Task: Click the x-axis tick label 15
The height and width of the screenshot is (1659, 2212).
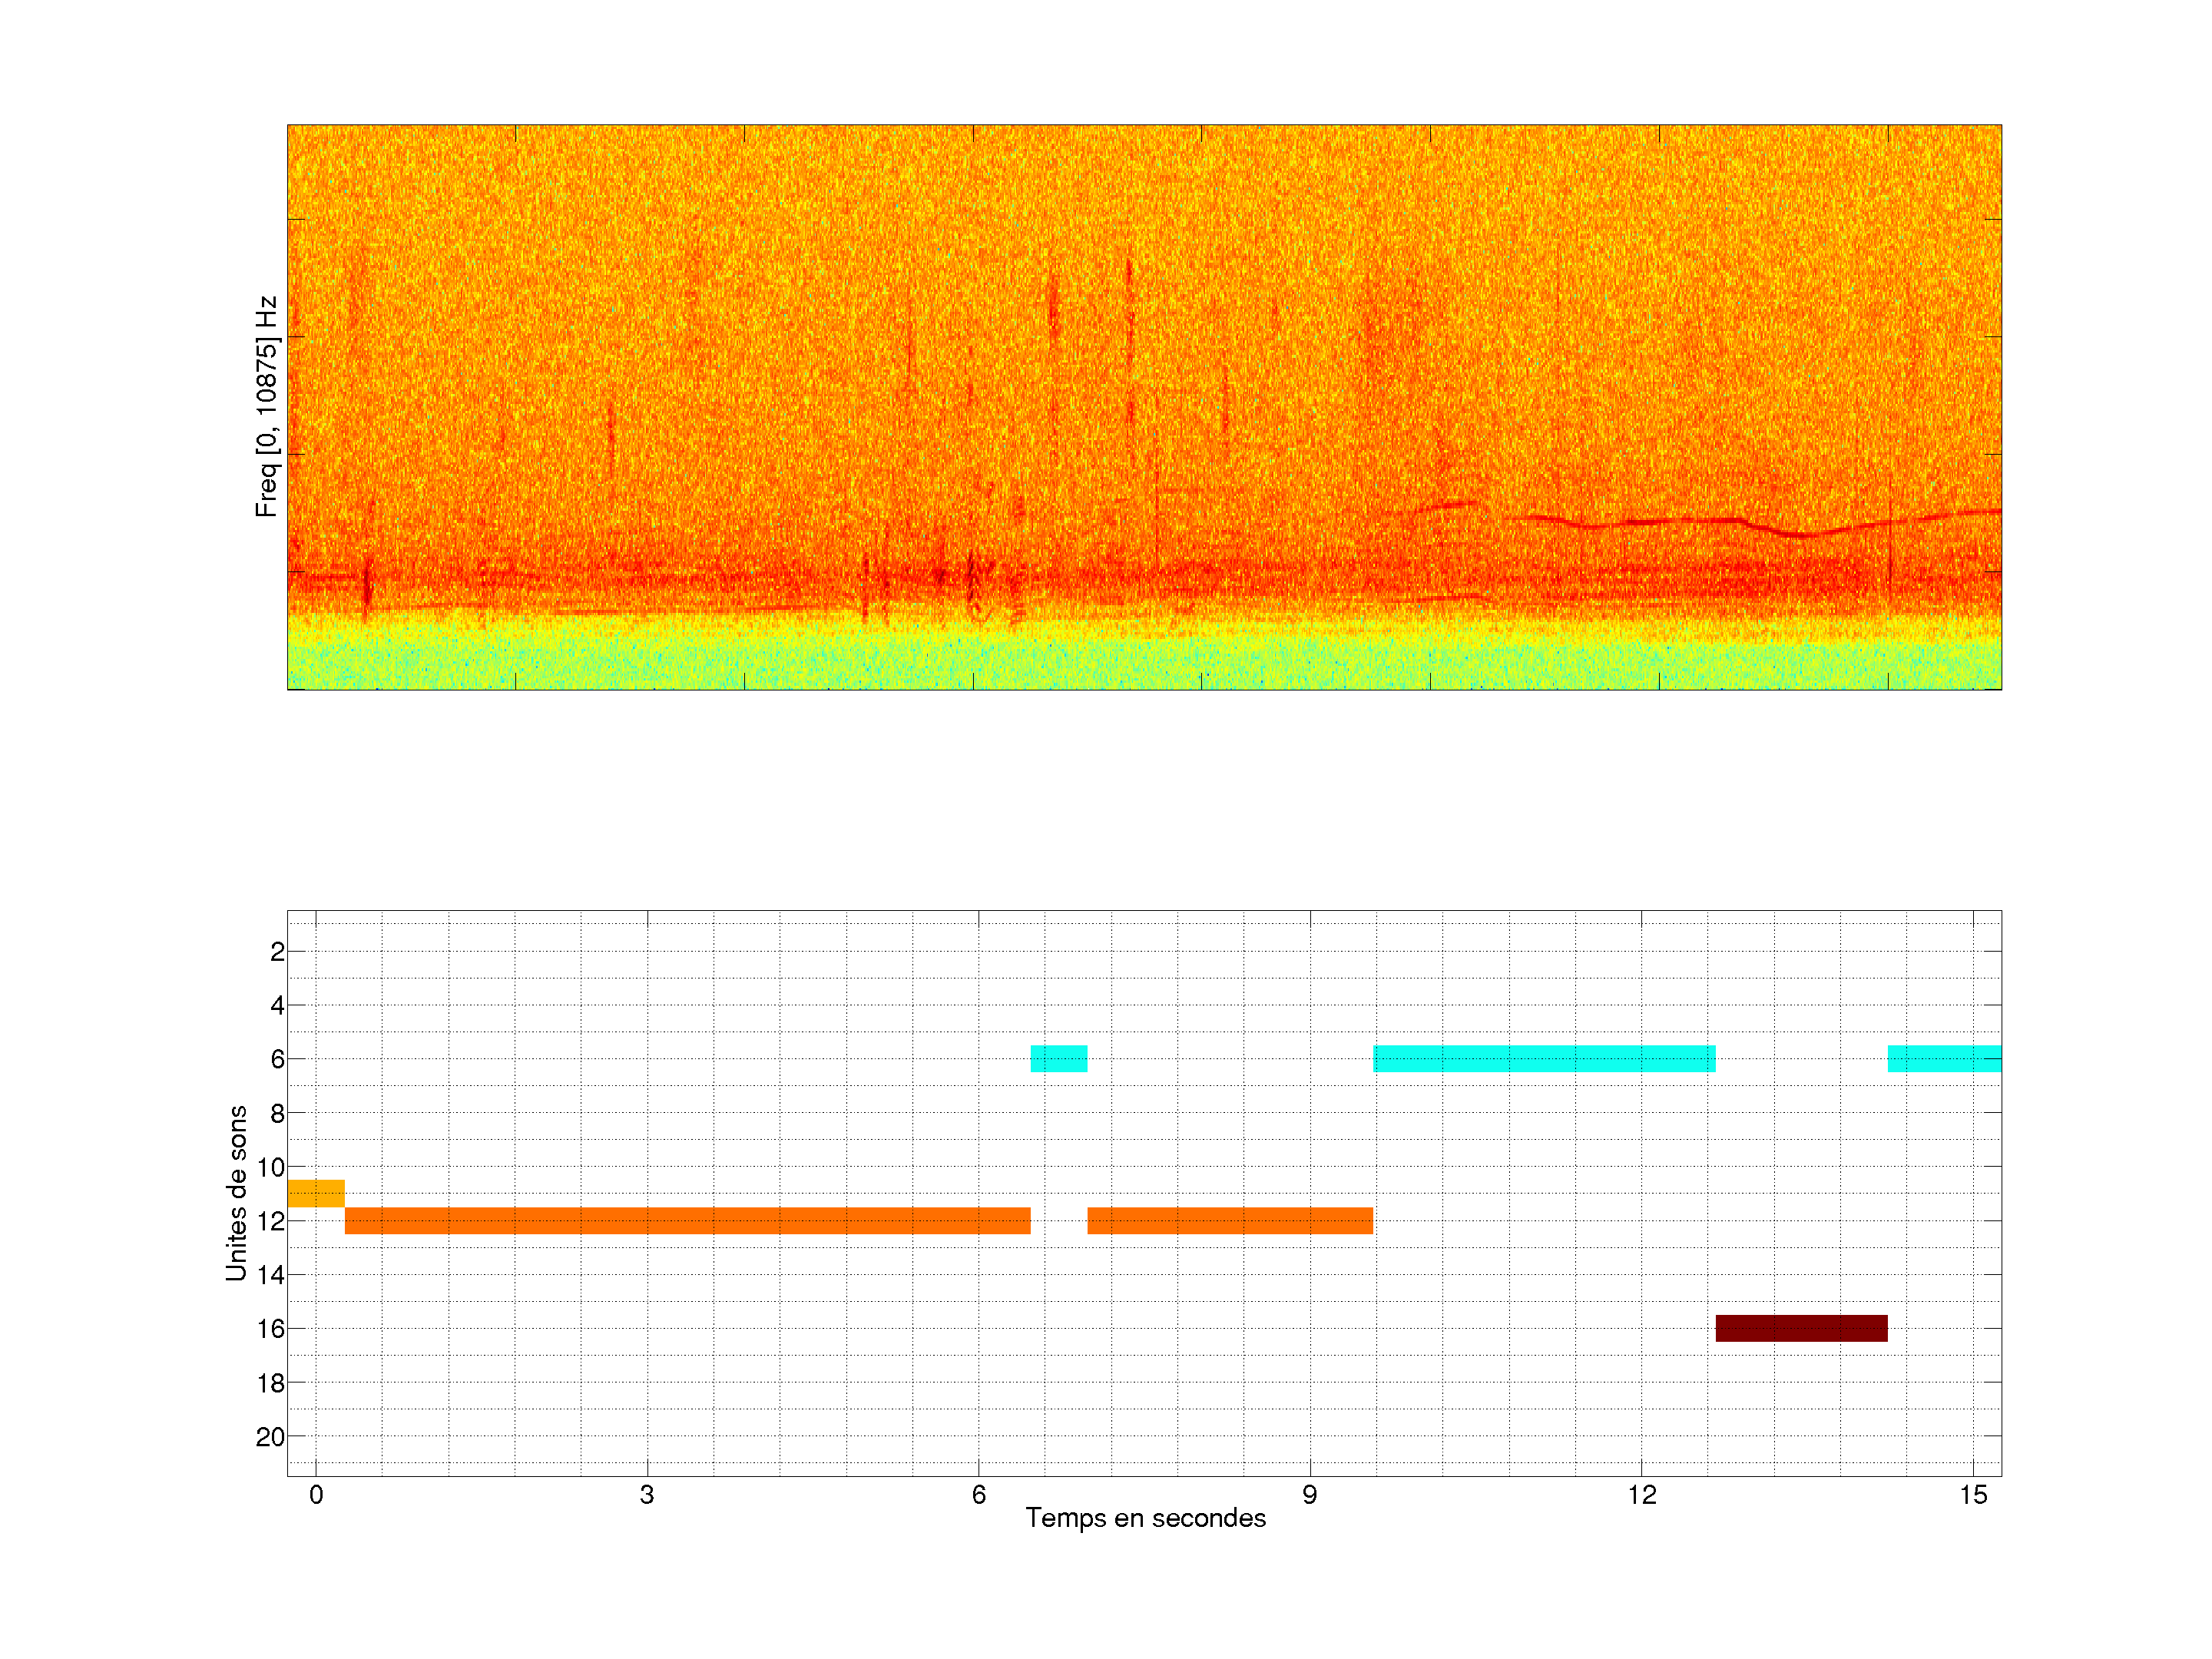Action: pyautogui.click(x=1972, y=1495)
